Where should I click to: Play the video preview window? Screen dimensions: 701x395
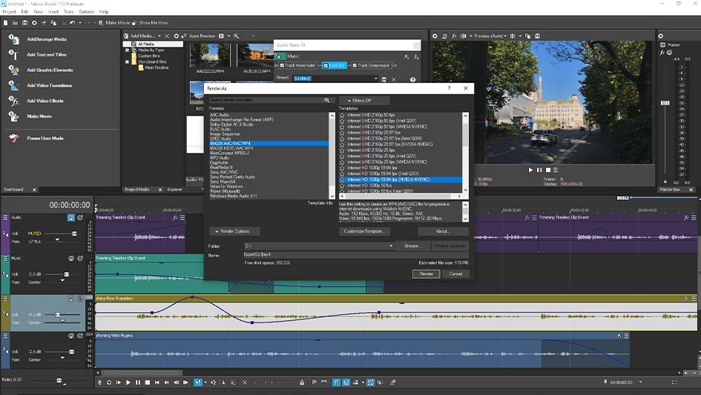point(530,170)
